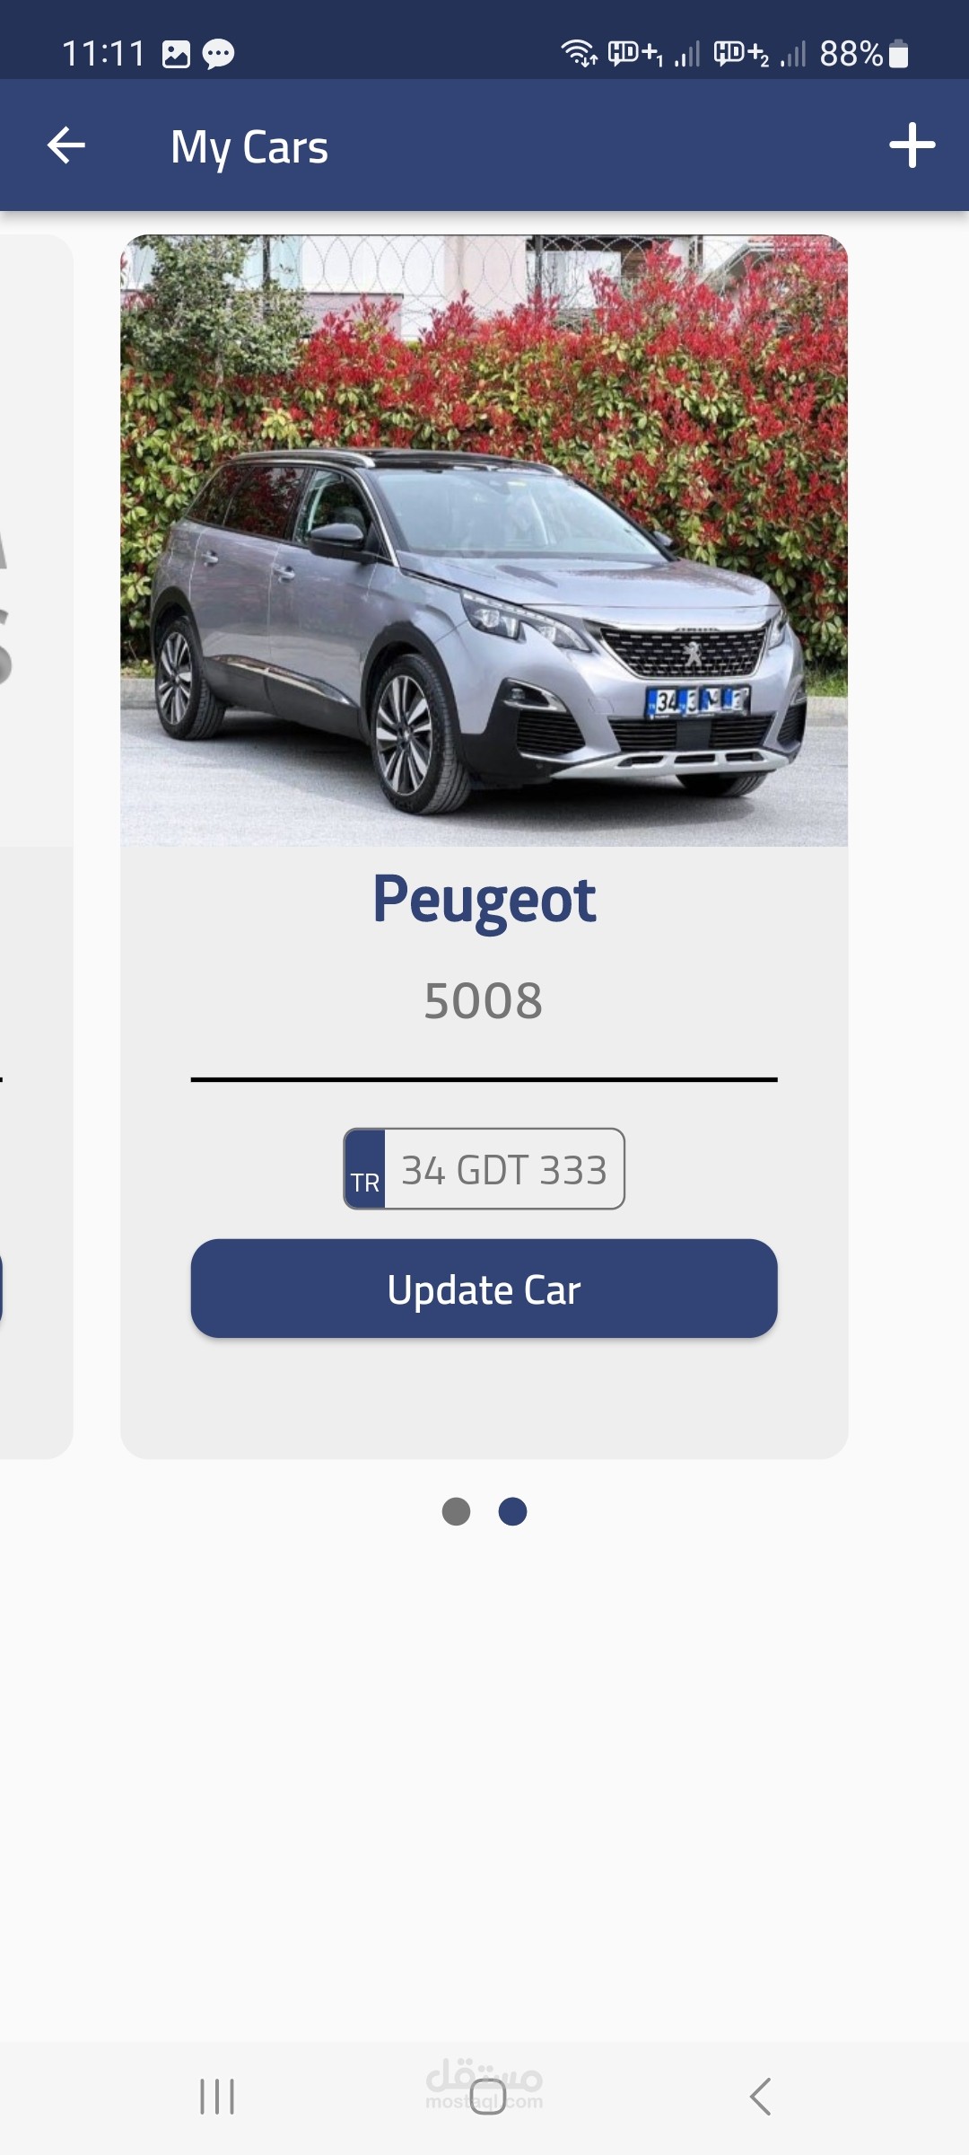Add a new car with plus icon
The image size is (969, 2155).
click(912, 145)
